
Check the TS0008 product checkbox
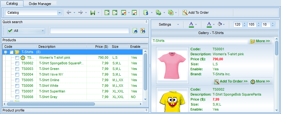[x=17, y=97]
